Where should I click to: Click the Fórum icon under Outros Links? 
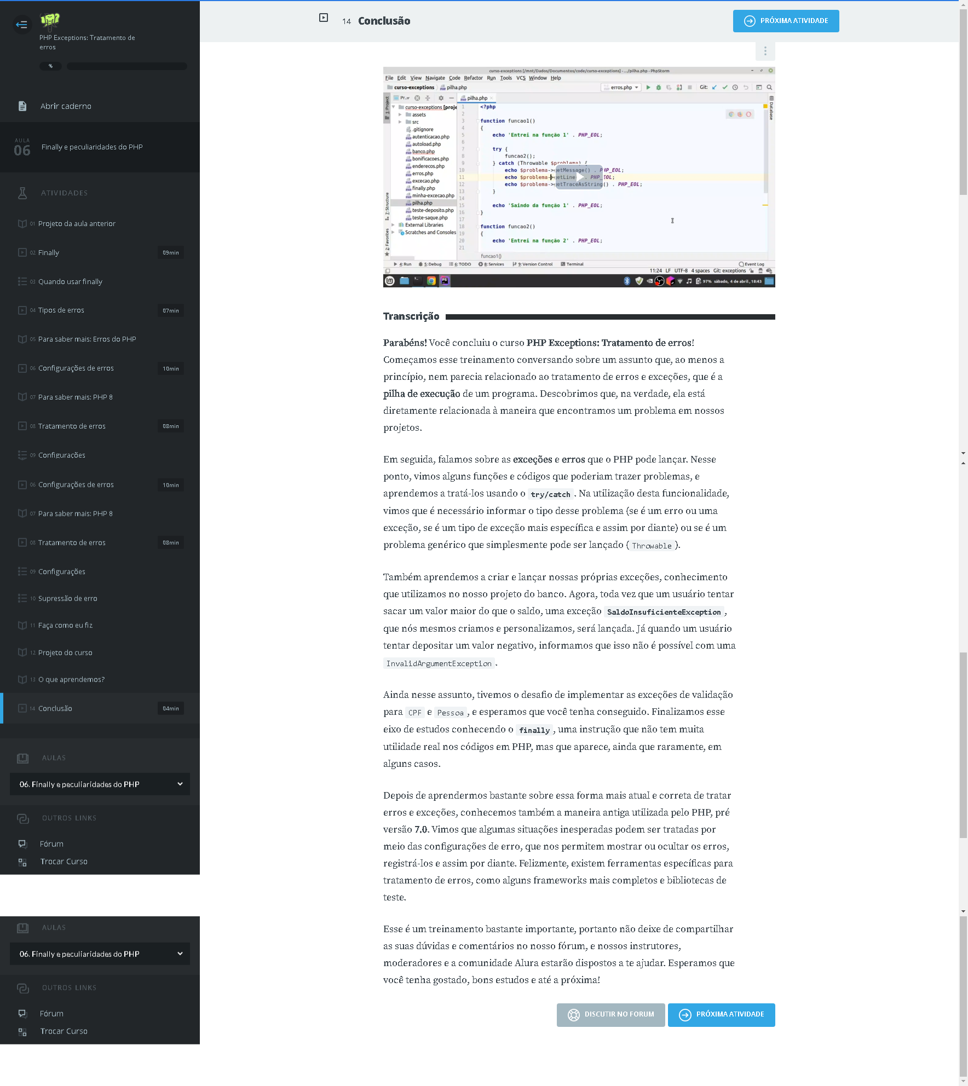click(x=22, y=844)
